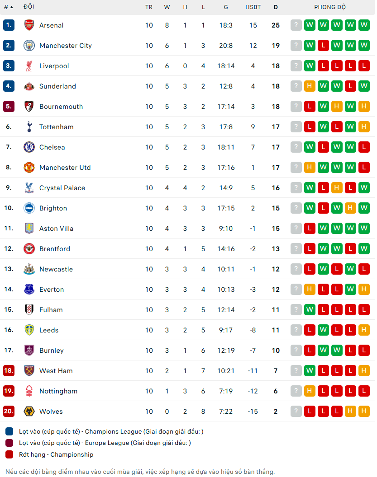
Task: Click the Arsenal club crest icon
Action: [29, 25]
